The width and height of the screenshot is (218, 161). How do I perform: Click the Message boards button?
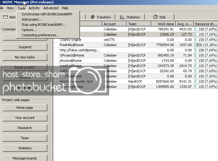25,158
